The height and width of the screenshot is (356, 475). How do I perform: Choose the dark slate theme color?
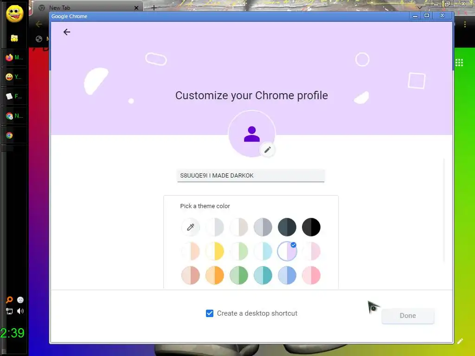click(287, 227)
